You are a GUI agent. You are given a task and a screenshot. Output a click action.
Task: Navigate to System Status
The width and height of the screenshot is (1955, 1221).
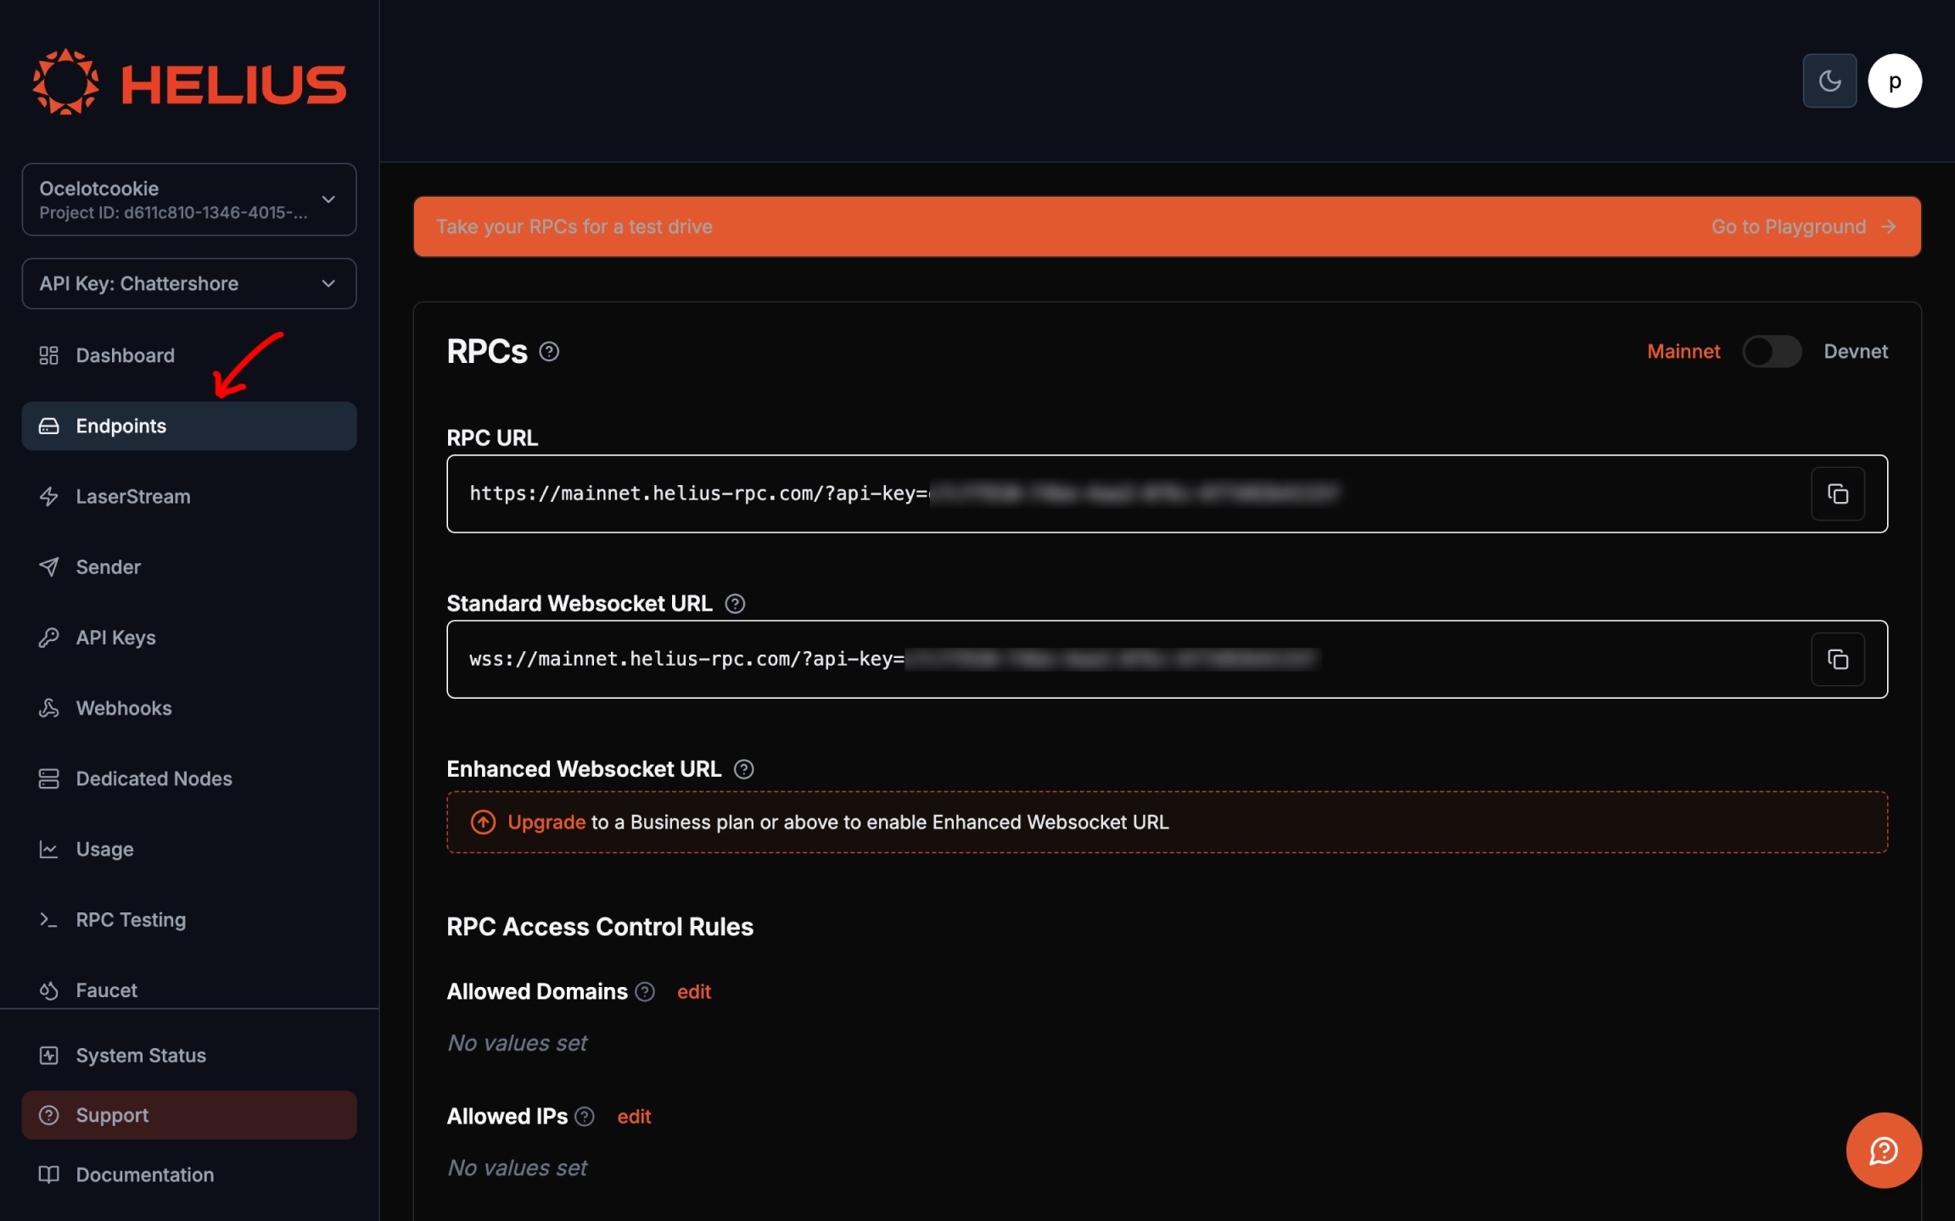(140, 1055)
